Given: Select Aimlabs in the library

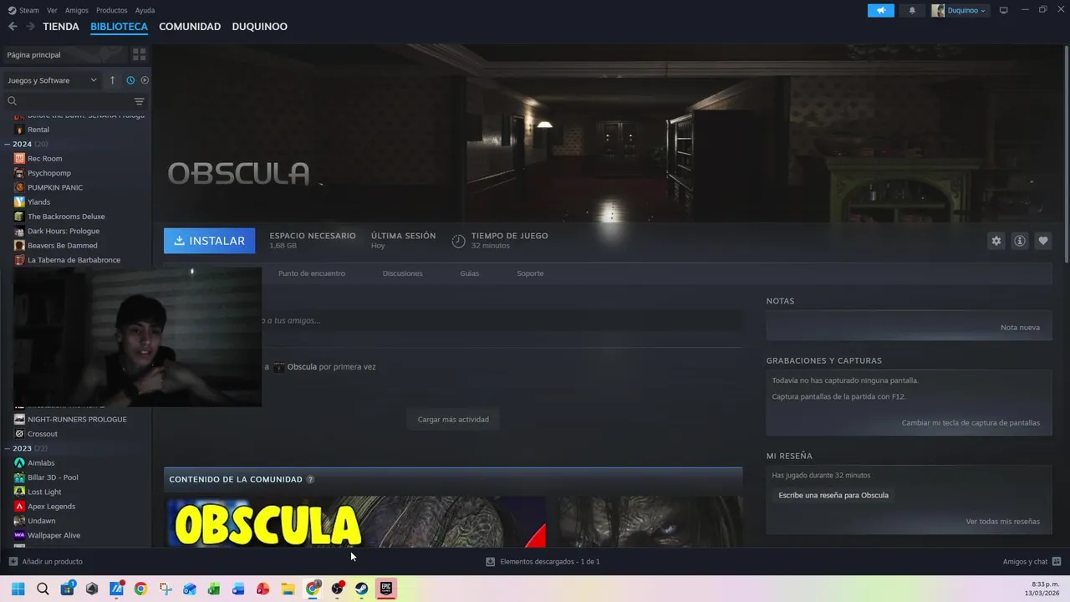Looking at the screenshot, I should click(41, 463).
